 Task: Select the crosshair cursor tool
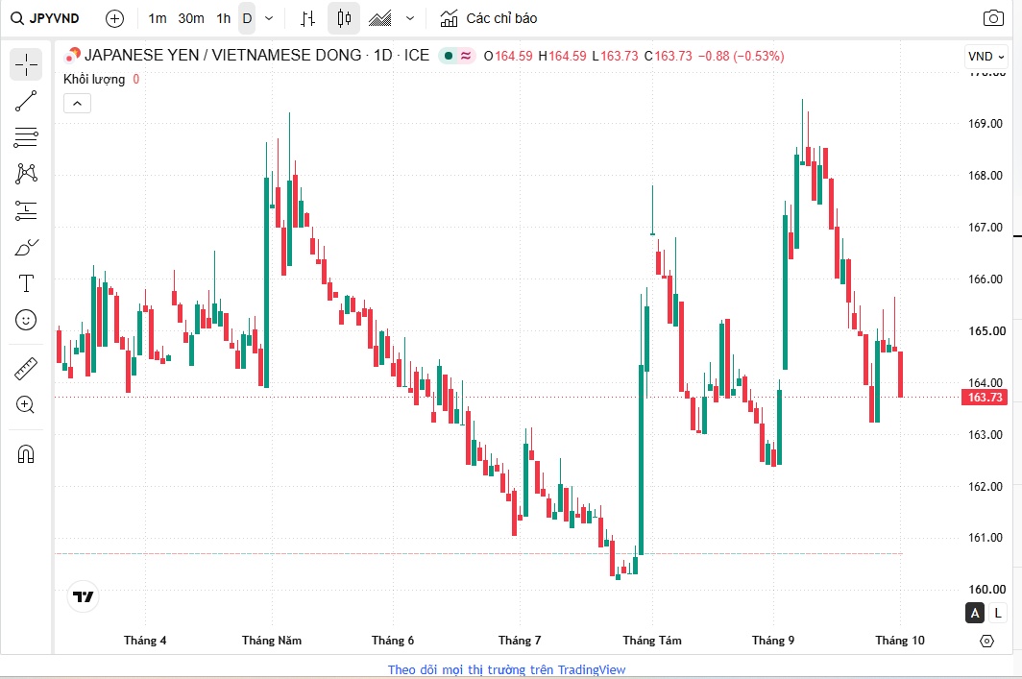[x=26, y=64]
